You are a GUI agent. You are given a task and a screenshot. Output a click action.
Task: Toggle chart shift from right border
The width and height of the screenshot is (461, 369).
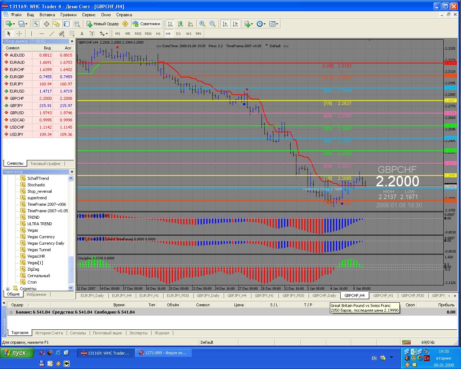point(235,24)
